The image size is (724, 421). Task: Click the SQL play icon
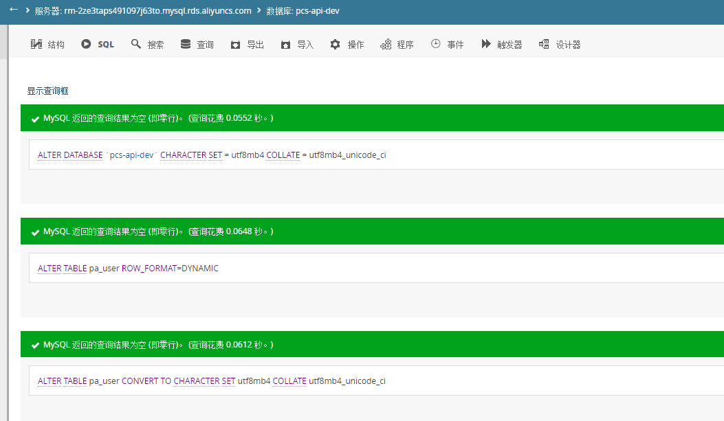coord(86,44)
